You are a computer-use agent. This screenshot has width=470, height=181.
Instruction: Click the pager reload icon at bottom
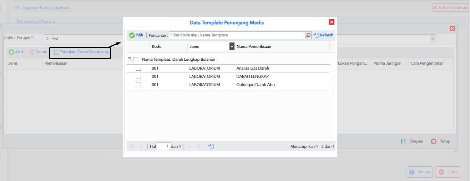pyautogui.click(x=211, y=146)
